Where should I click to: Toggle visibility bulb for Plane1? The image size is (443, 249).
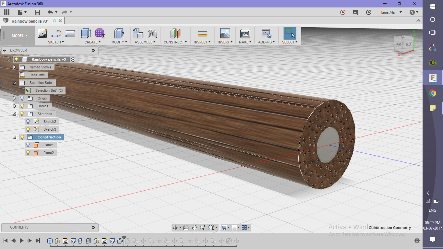point(28,145)
